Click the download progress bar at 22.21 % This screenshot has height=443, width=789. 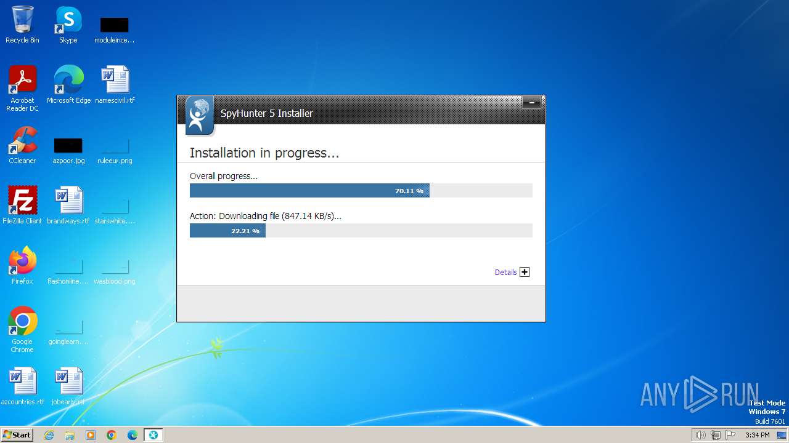[361, 231]
